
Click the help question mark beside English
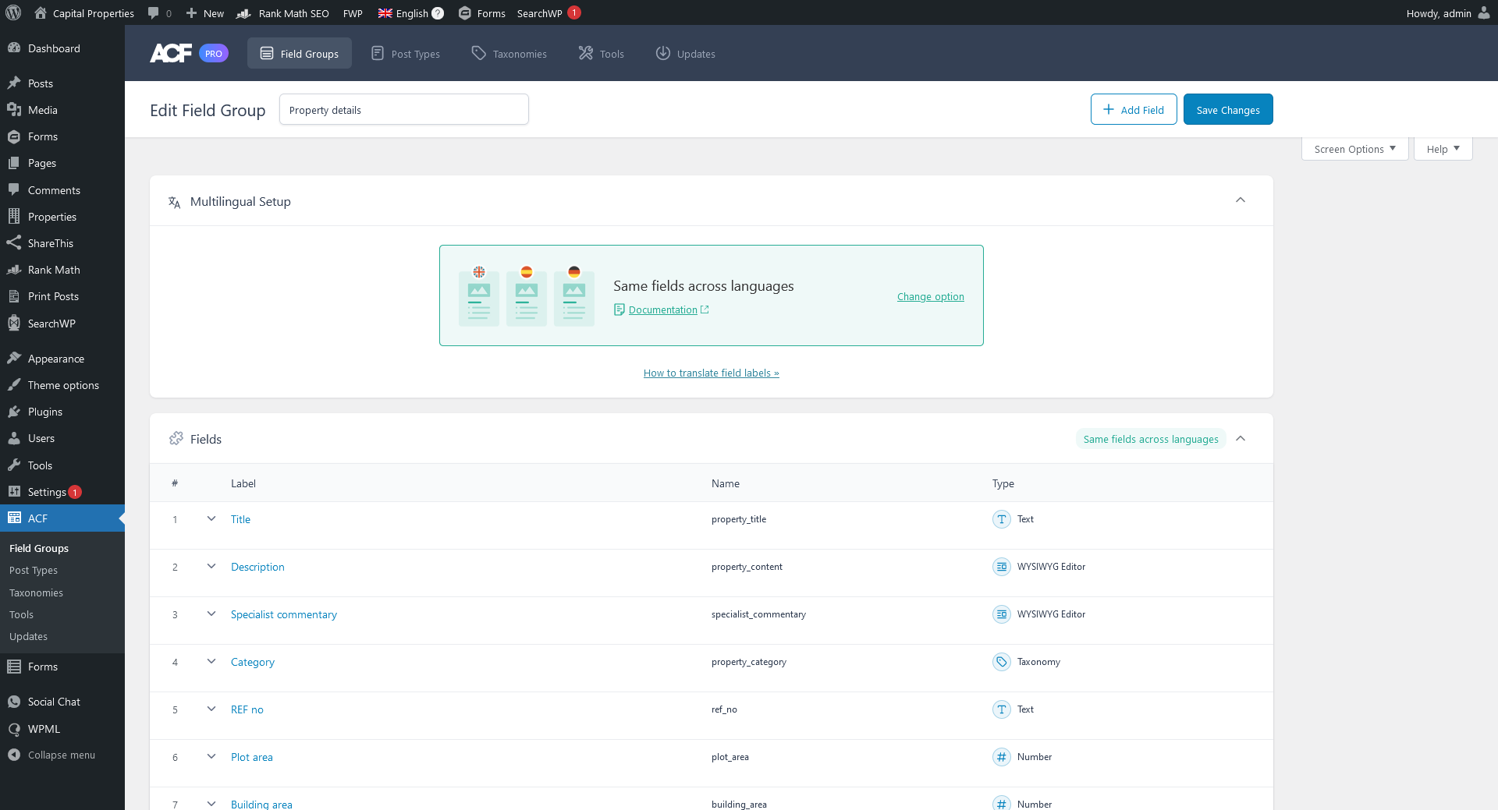click(438, 13)
